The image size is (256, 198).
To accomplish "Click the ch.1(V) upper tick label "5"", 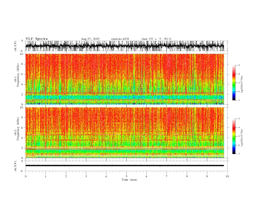I will click(x=22, y=41).
